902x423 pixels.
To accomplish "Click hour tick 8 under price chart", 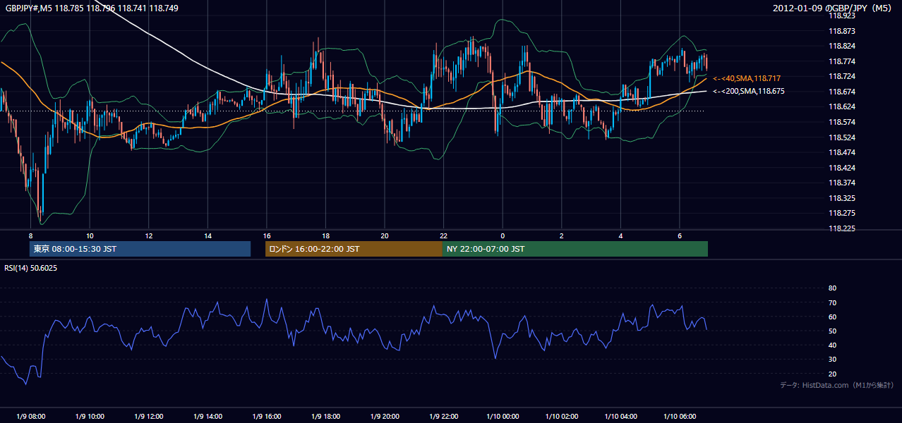I will pyautogui.click(x=30, y=235).
